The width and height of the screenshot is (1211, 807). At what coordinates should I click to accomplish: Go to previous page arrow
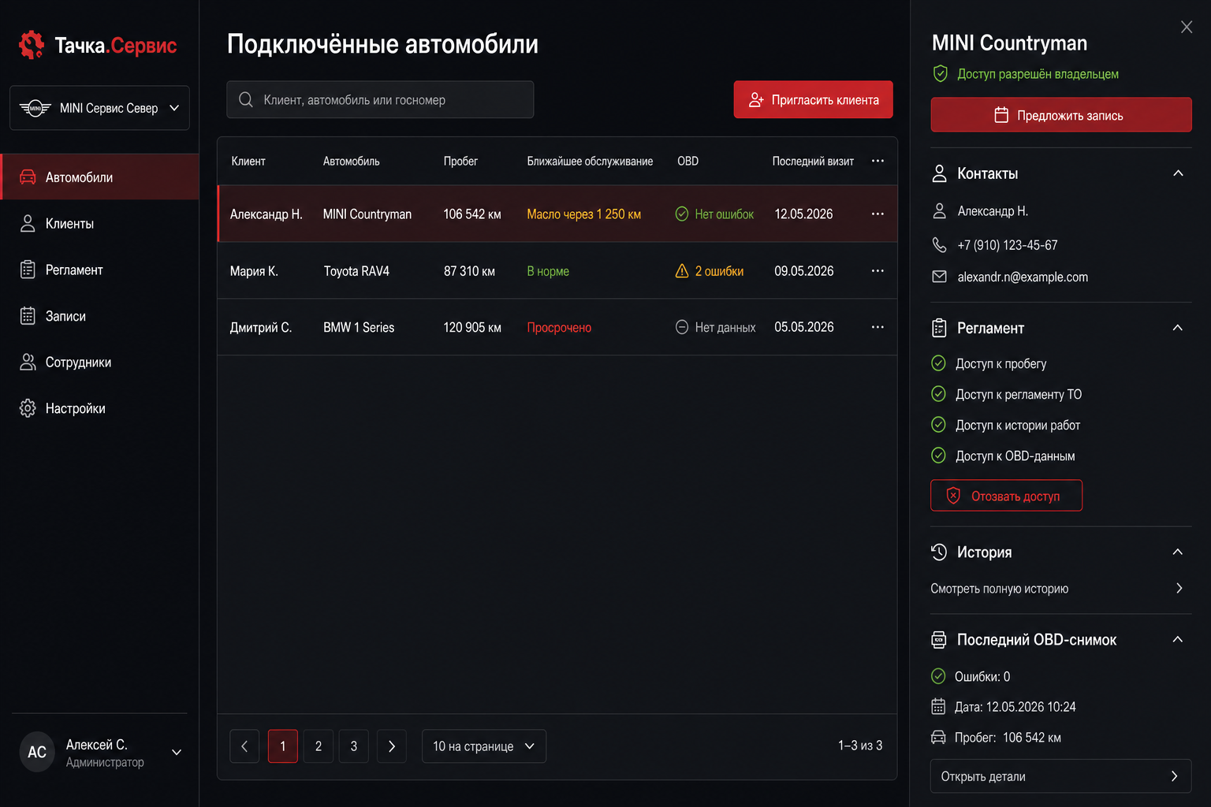pyautogui.click(x=244, y=746)
